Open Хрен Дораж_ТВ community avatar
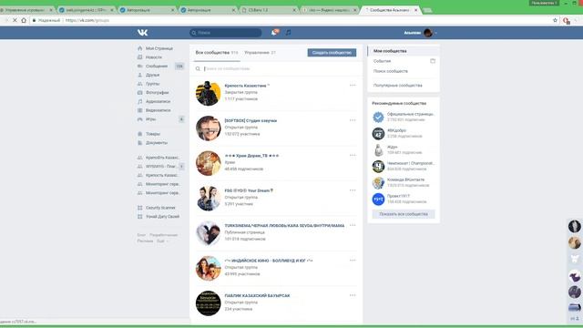The width and height of the screenshot is (583, 328). pos(209,163)
